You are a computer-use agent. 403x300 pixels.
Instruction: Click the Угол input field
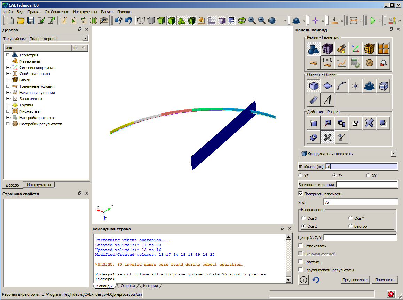pyautogui.click(x=361, y=202)
